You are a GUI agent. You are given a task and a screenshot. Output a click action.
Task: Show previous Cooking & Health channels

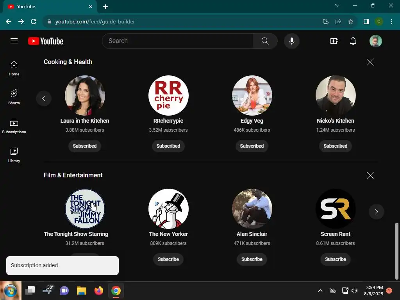click(44, 98)
